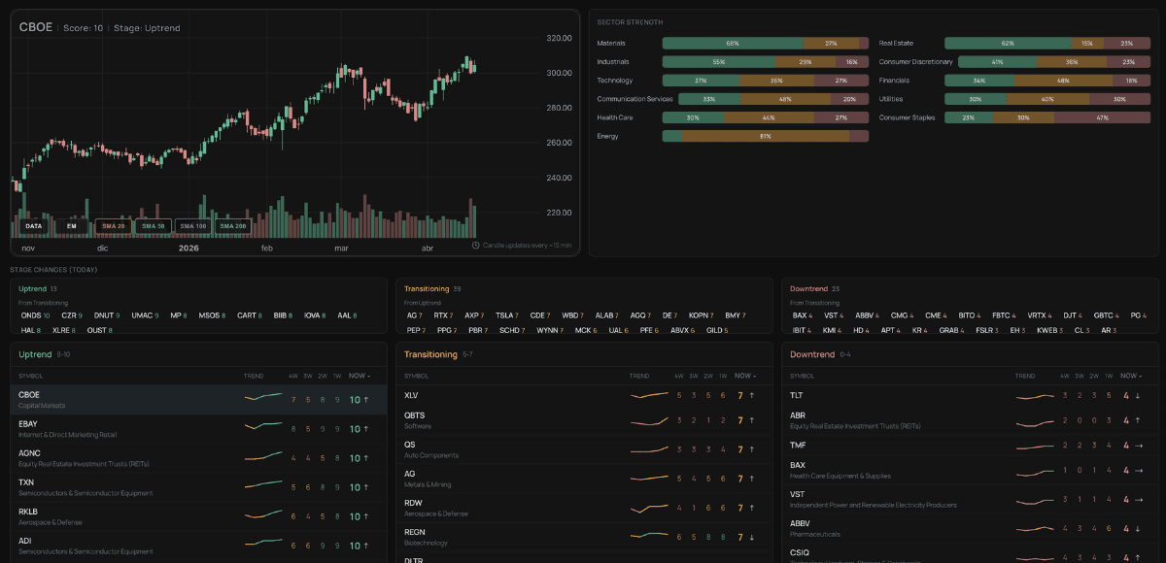Click the Consumer Staples sector strength bar

(x=1047, y=117)
